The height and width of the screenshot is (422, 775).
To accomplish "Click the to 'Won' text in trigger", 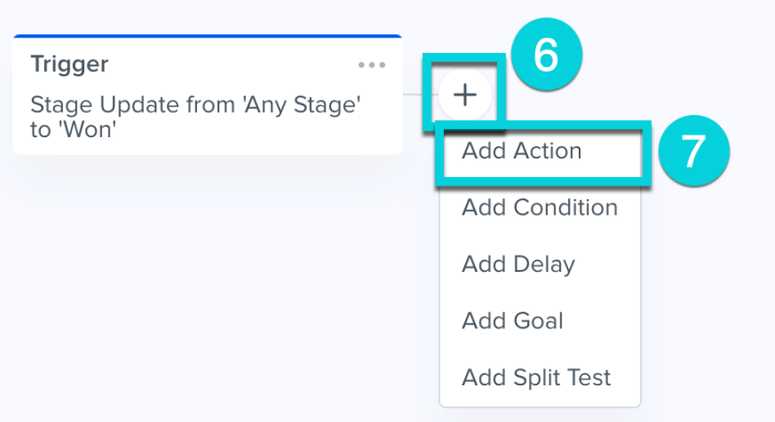I will pos(73,129).
